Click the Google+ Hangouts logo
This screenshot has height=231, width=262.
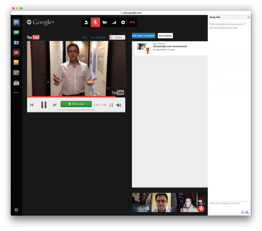point(41,22)
